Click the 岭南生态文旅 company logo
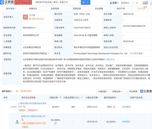Image resolution: width=152 pixels, height=129 pixels. 17,122
